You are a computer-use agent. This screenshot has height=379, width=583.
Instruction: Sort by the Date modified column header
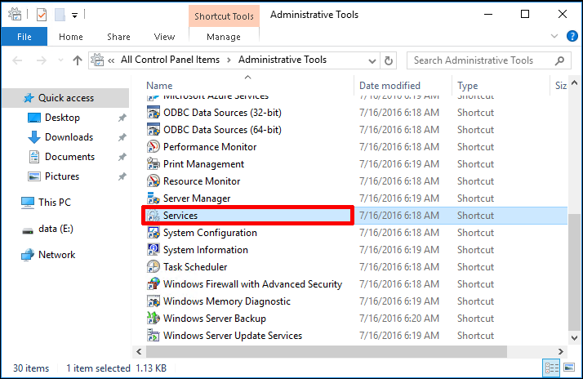tap(389, 86)
